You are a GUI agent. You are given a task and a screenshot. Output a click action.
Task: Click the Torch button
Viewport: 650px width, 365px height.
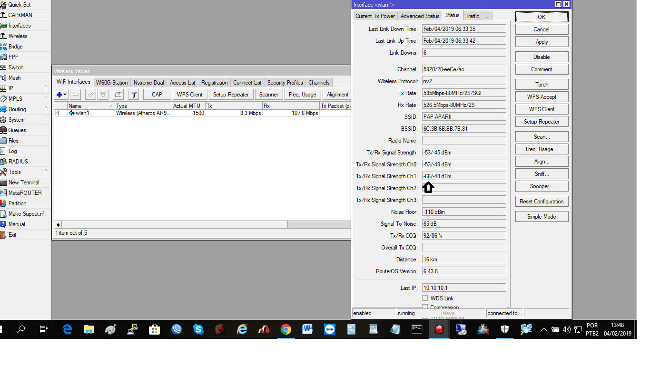coord(542,85)
